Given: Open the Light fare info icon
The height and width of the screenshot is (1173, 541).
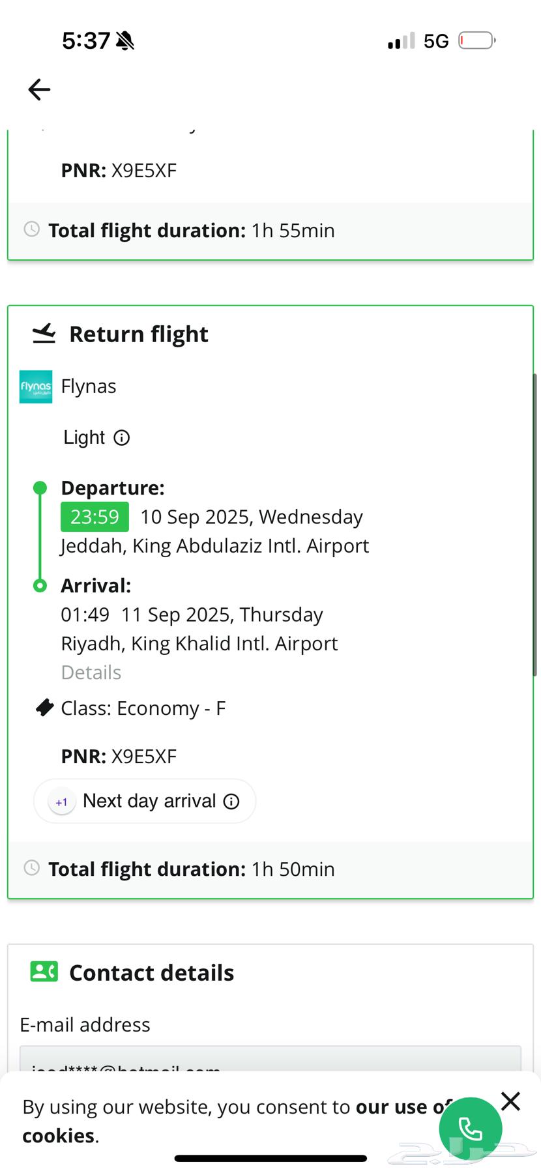Looking at the screenshot, I should pyautogui.click(x=122, y=438).
